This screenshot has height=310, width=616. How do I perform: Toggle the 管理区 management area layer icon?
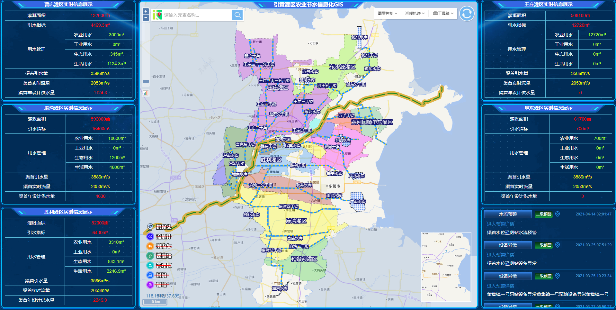point(150,265)
